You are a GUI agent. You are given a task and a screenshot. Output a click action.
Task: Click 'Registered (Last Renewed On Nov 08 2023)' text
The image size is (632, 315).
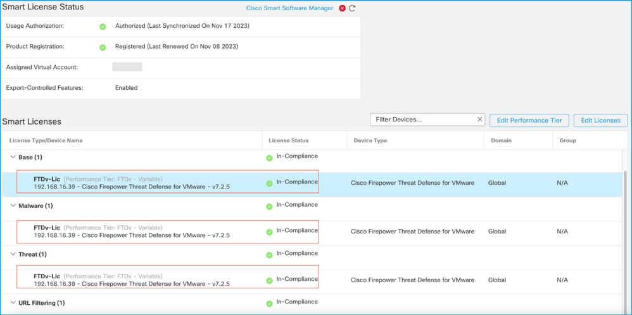(177, 47)
